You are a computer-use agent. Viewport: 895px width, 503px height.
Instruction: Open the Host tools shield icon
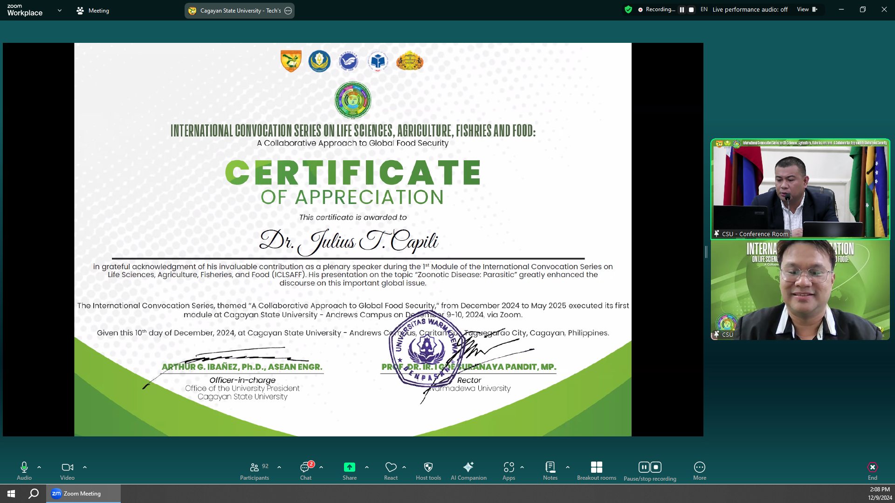tap(428, 468)
